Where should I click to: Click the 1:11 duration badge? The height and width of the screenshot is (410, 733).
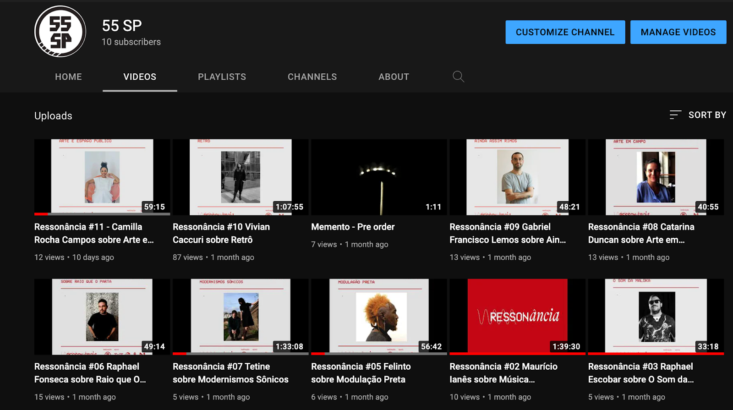433,207
